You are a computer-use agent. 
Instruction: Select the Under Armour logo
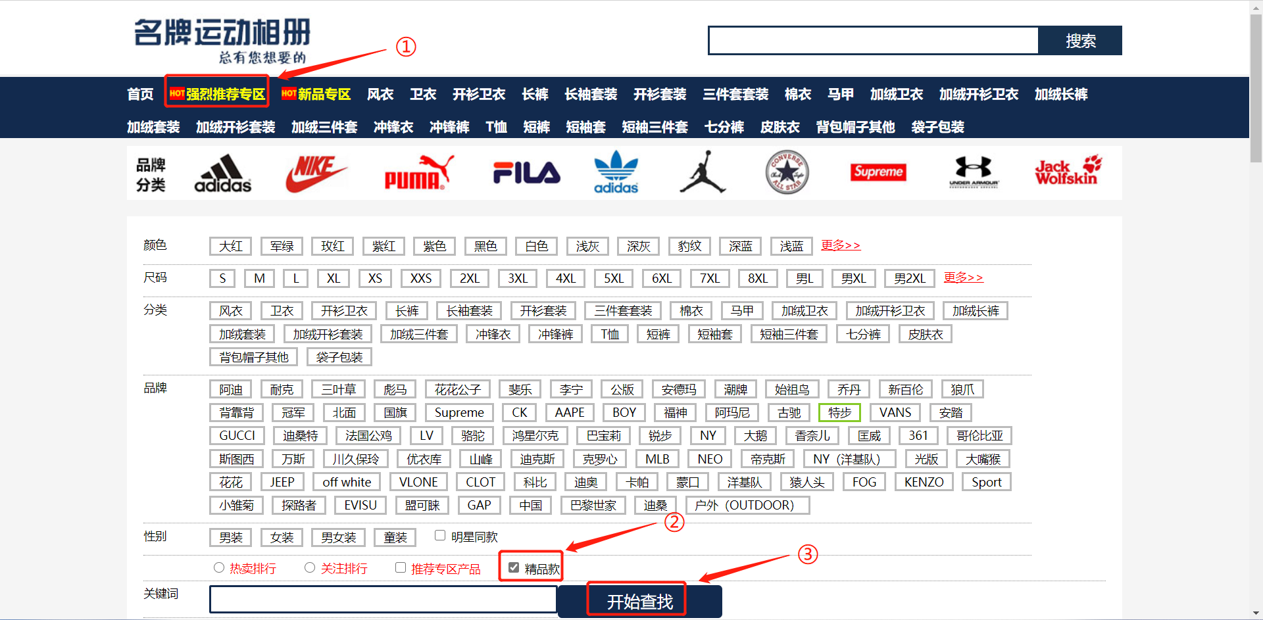point(974,172)
